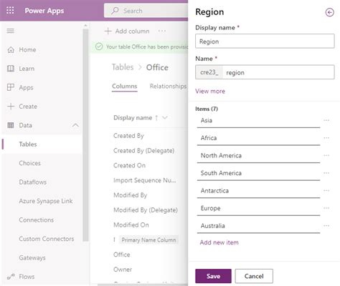The width and height of the screenshot is (340, 286).
Task: Open more options for Australia item
Action: (326, 226)
